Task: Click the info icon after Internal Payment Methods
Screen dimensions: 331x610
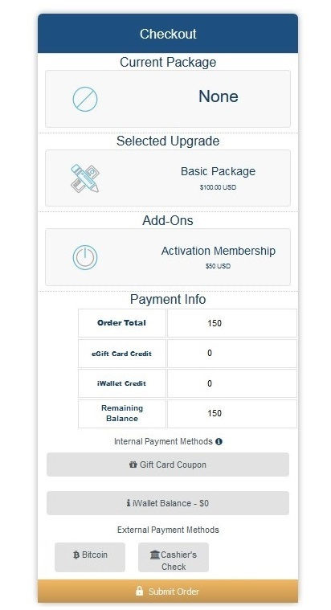Action: pyautogui.click(x=219, y=441)
